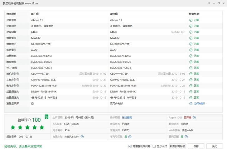Image resolution: width=227 pixels, height=154 pixels.
Task: Select factory Bluetooth address 80:0C:67:99:4D:57
Action: pyautogui.click(x=41, y=56)
